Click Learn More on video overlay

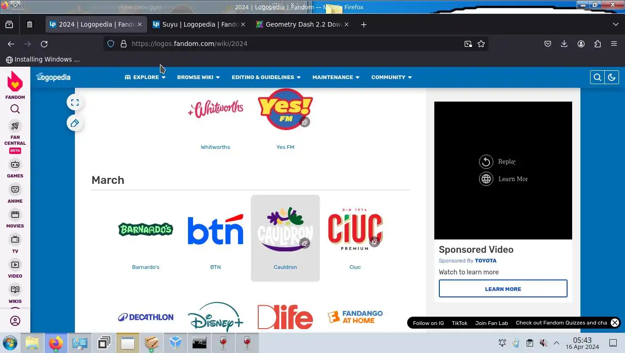click(503, 179)
